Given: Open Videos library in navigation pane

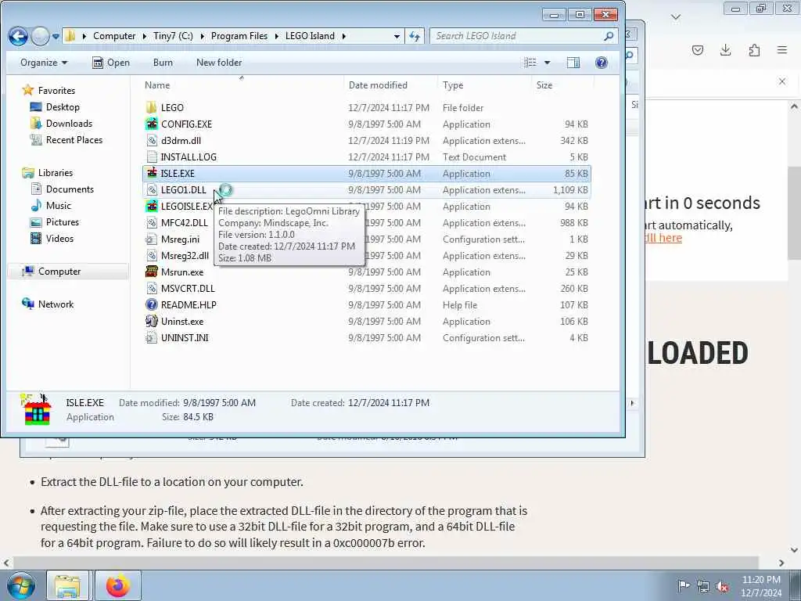Looking at the screenshot, I should click(x=59, y=238).
